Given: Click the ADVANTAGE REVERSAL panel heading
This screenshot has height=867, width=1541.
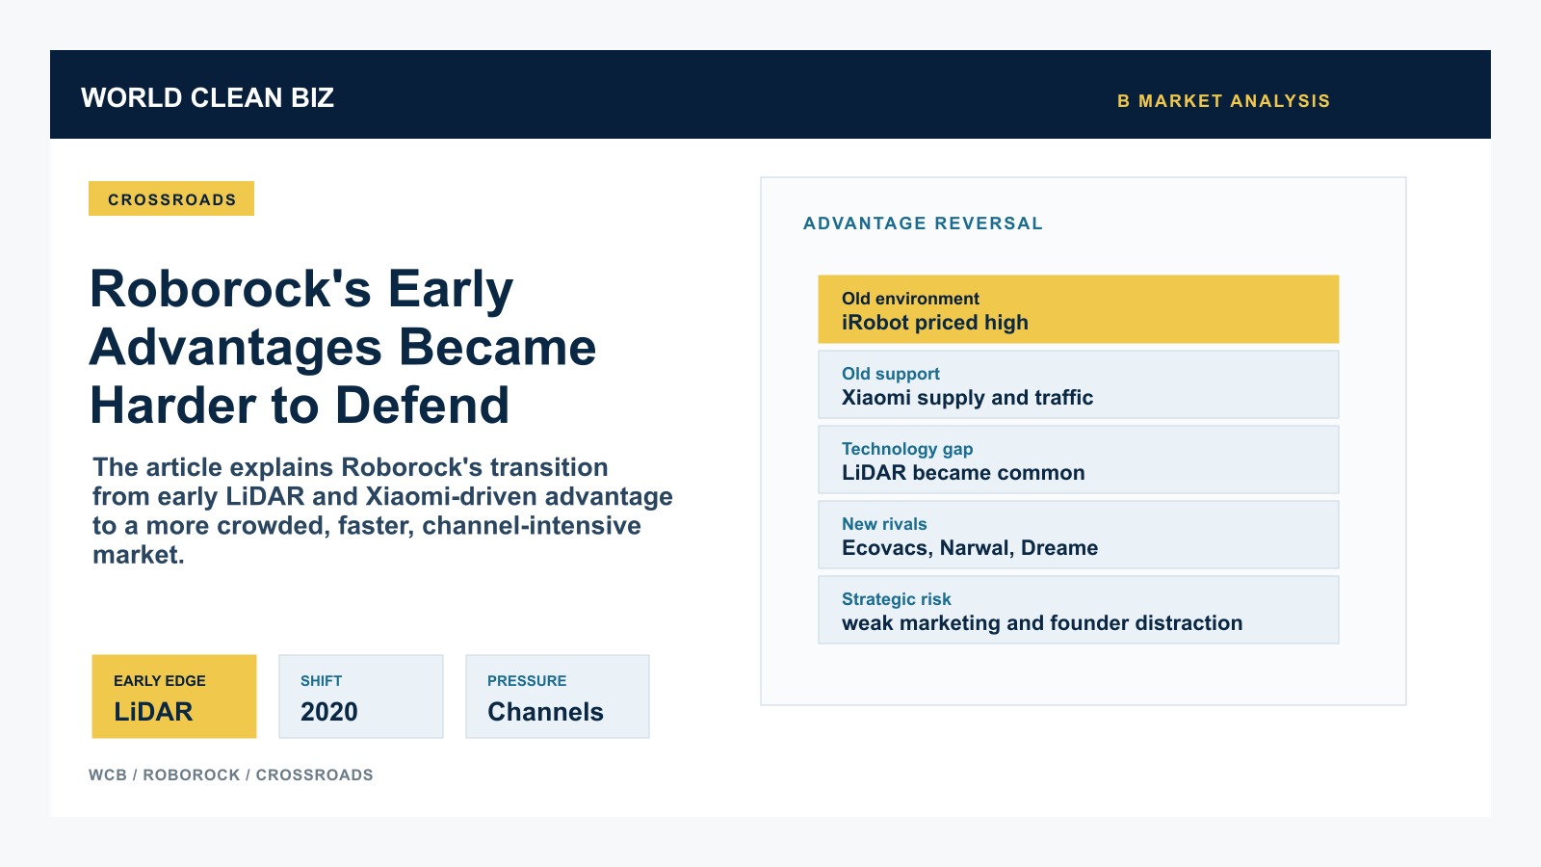Looking at the screenshot, I should coord(923,223).
